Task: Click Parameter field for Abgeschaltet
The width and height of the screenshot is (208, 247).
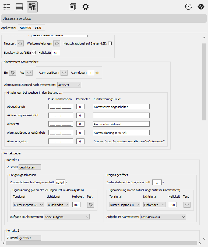Action: pyautogui.click(x=80, y=107)
